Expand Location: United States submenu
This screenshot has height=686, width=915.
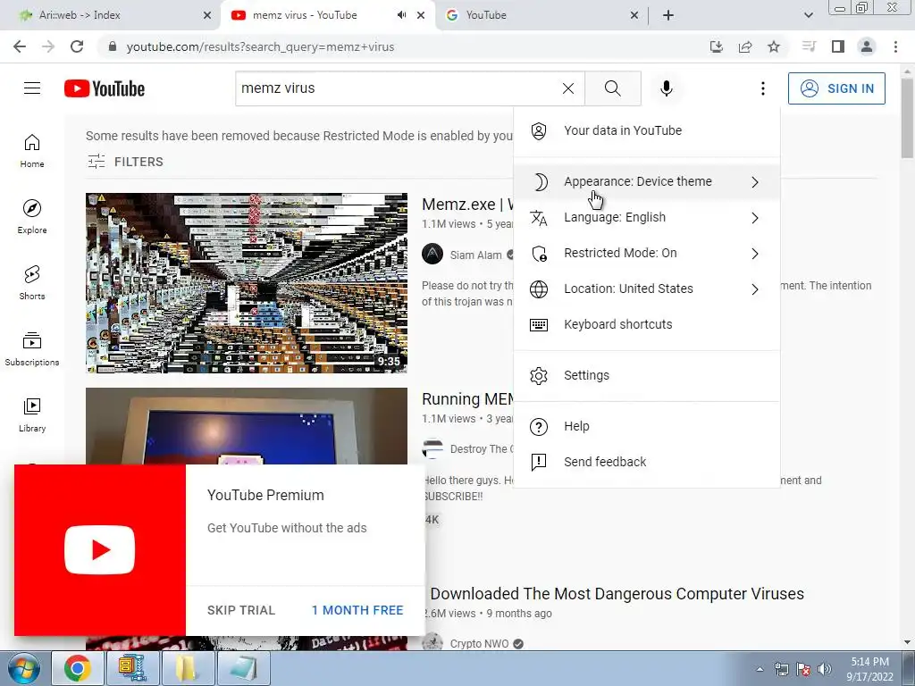(x=647, y=289)
